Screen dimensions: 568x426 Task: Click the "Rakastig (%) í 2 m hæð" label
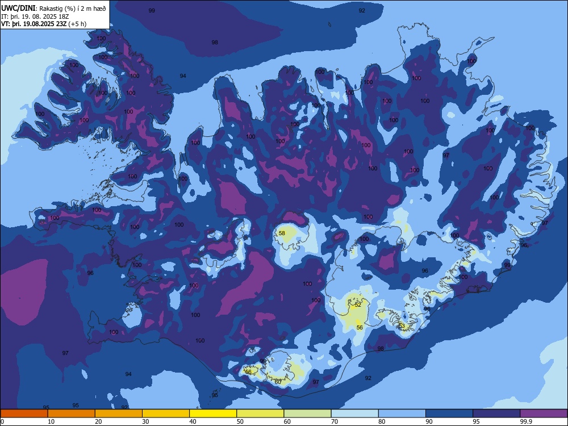point(73,9)
